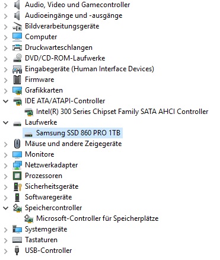Expand the Eingabegeräte category arrow
The image size is (220, 260).
[6, 69]
